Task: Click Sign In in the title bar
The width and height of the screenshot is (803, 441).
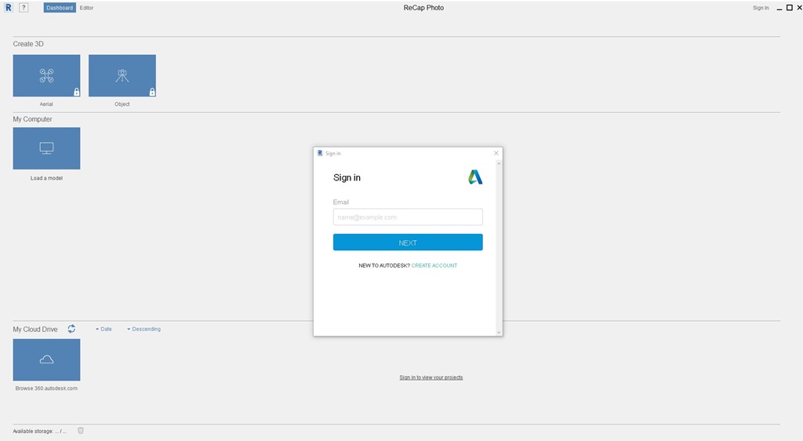Action: point(760,8)
